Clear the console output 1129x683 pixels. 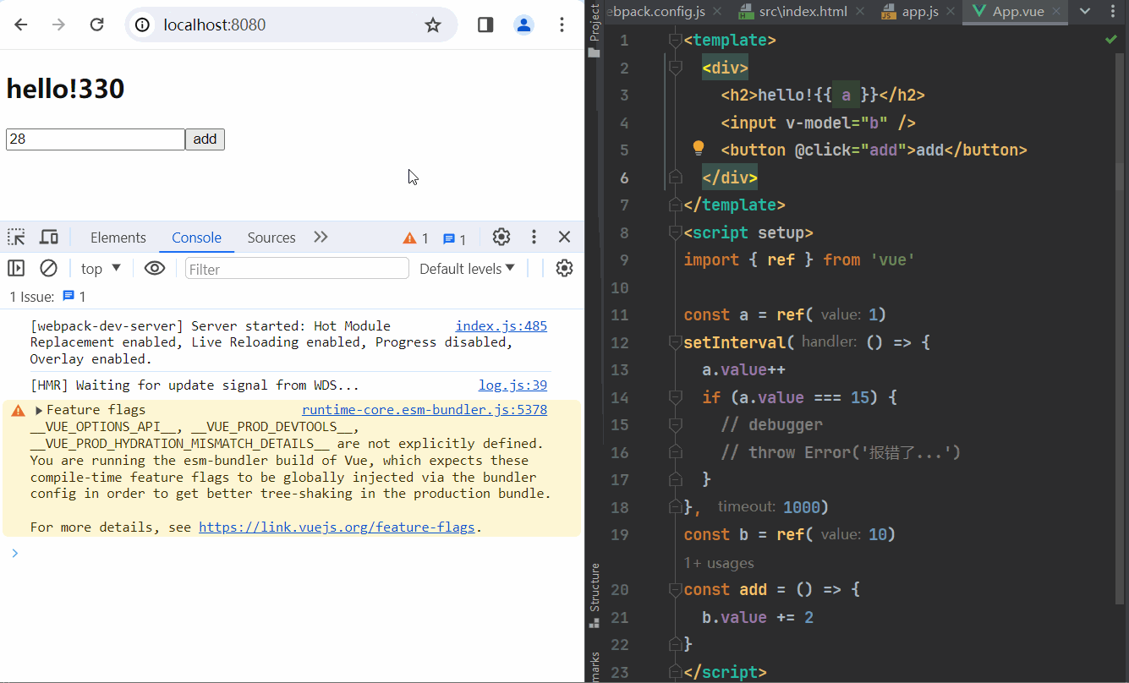coord(49,269)
